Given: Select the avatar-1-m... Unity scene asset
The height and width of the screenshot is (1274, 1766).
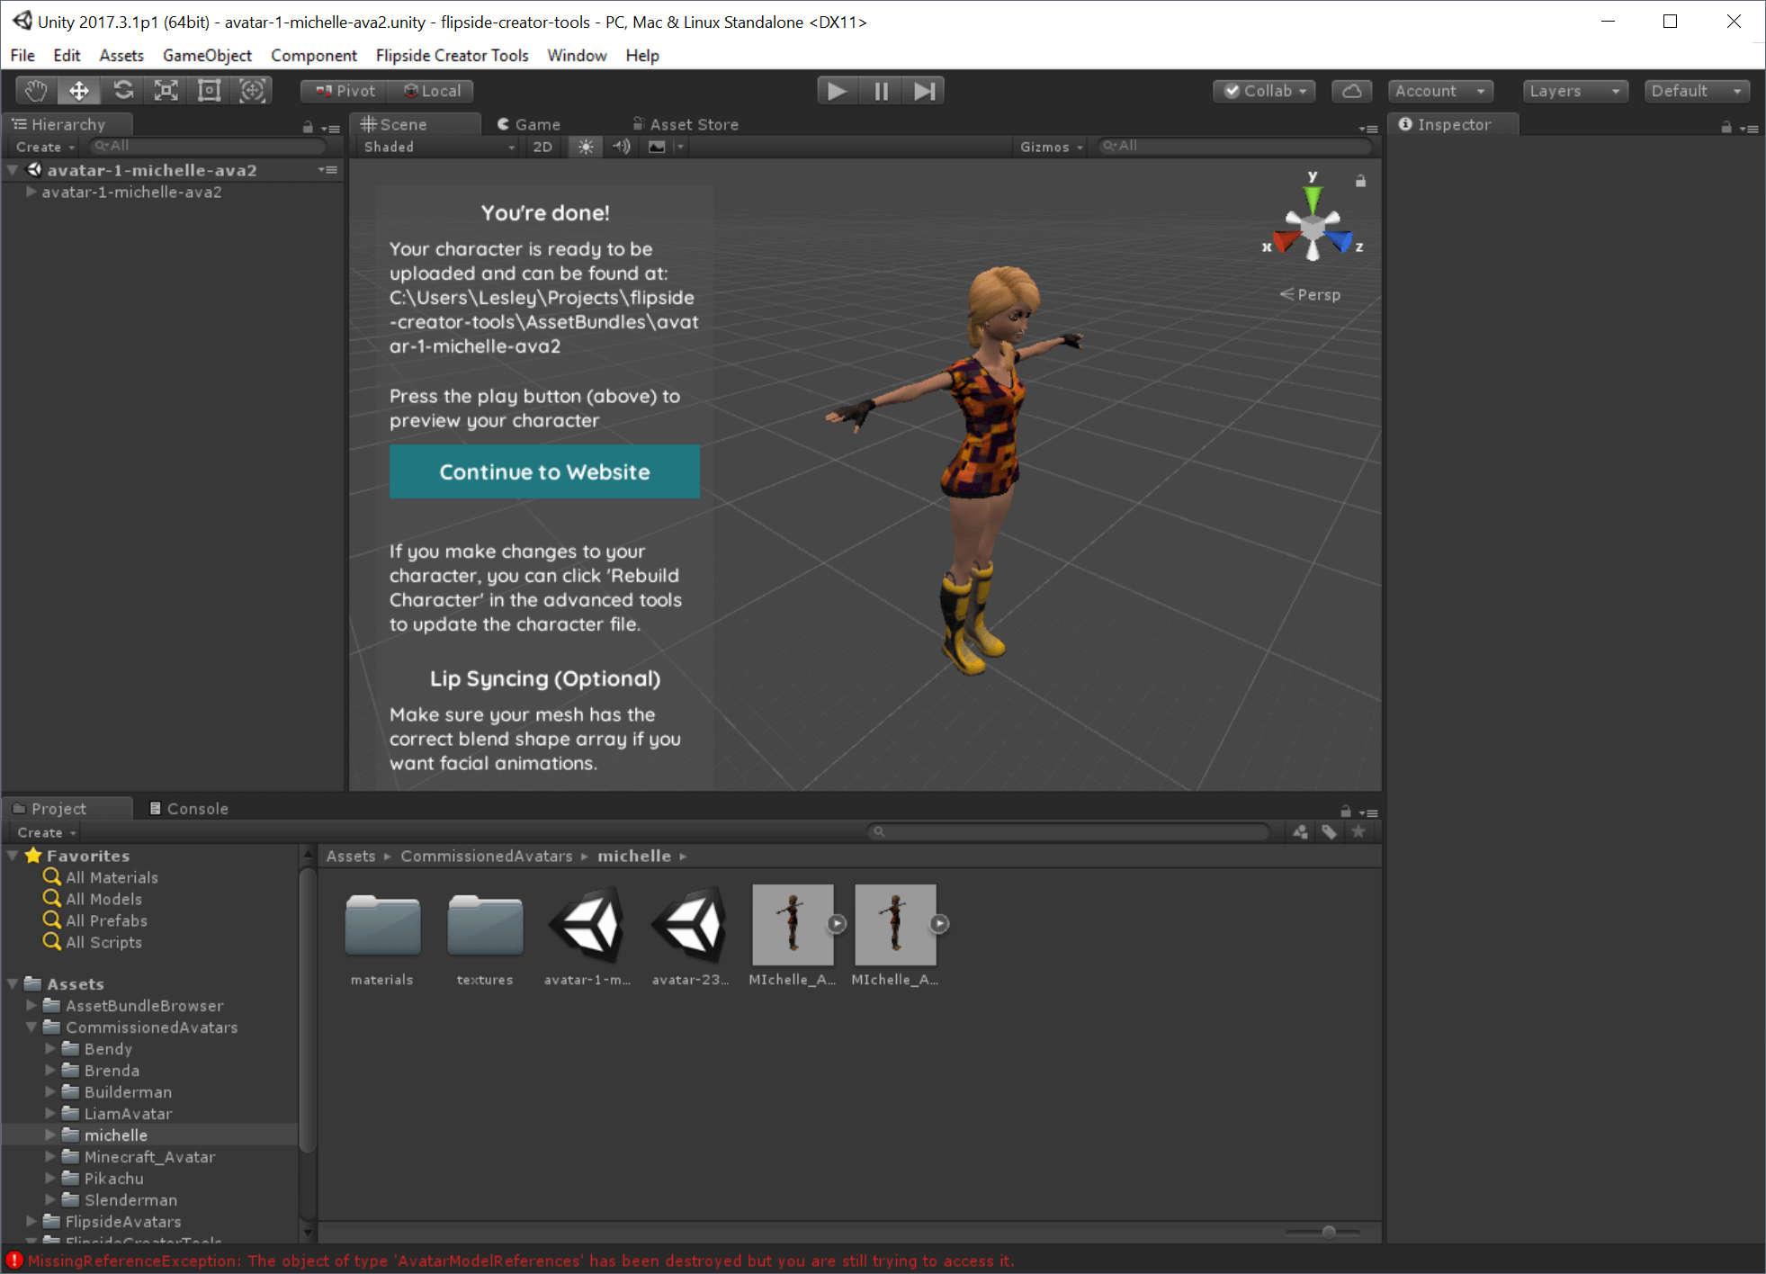Looking at the screenshot, I should pos(587,924).
